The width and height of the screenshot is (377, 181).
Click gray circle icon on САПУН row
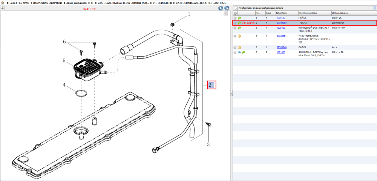coord(235,48)
